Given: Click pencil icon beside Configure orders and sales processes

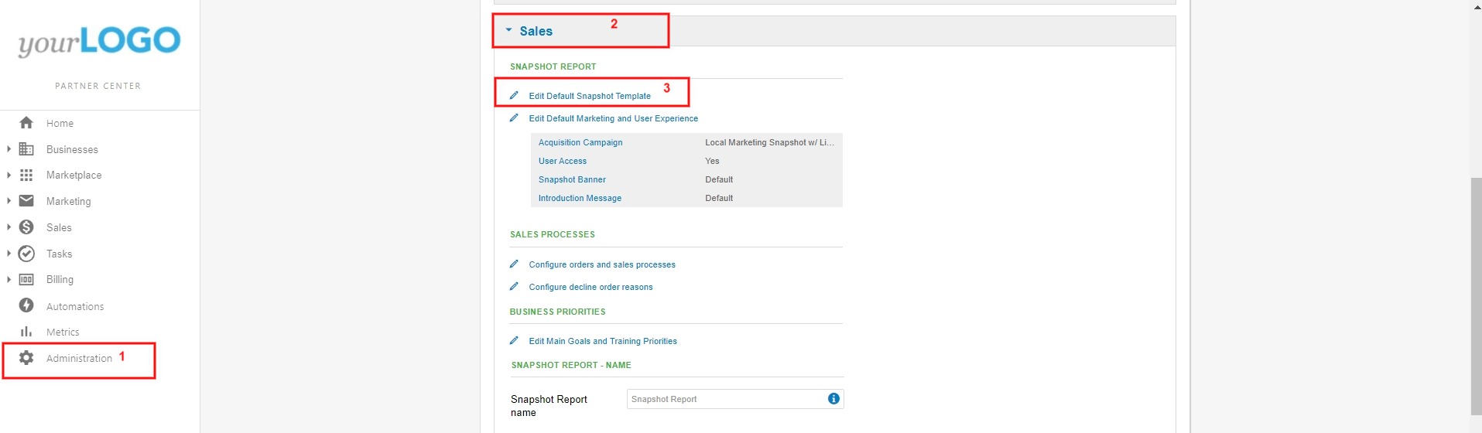Looking at the screenshot, I should (514, 264).
